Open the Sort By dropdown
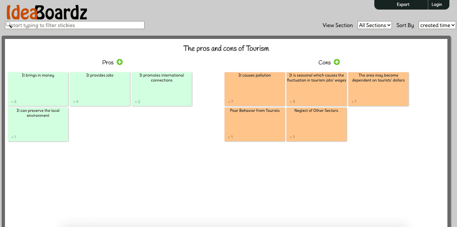The image size is (457, 227). (x=437, y=25)
